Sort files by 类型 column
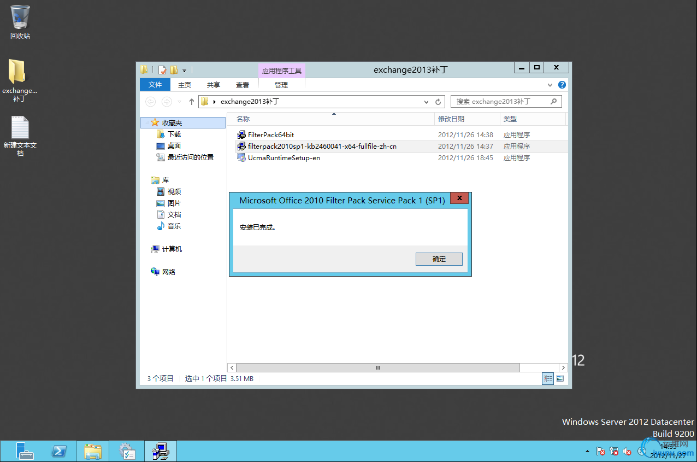697x462 pixels. [x=533, y=119]
